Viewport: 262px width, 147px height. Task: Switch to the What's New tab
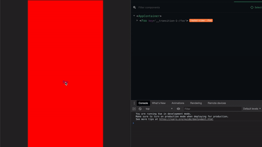pos(159,103)
